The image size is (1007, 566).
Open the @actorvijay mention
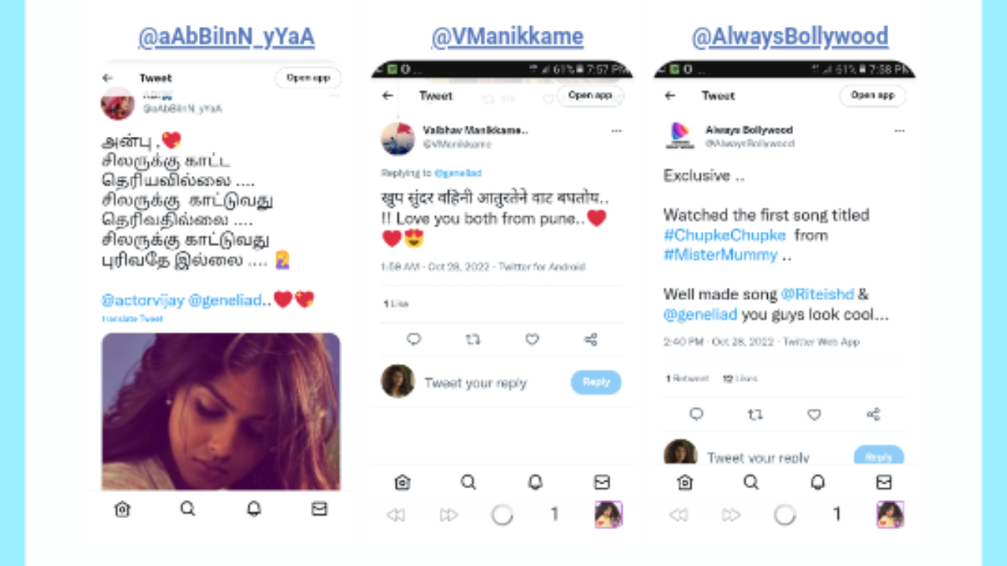[x=142, y=300]
